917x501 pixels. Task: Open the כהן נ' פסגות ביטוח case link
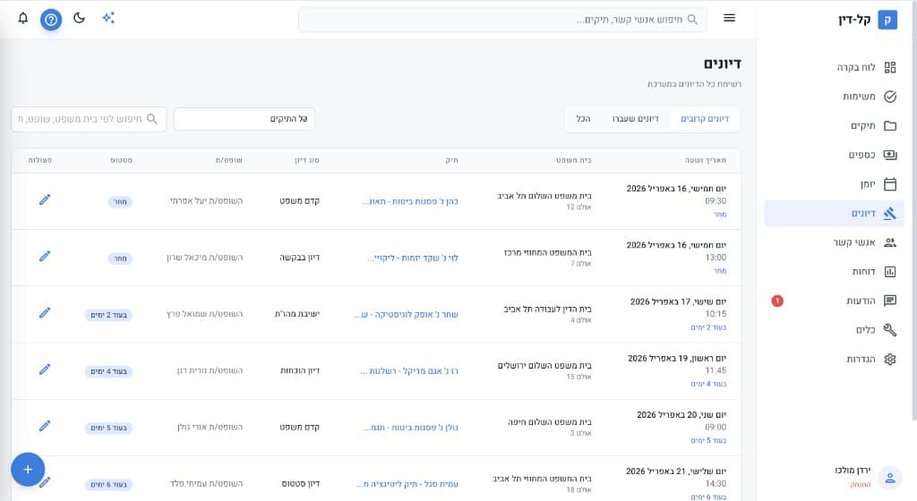[x=410, y=201]
